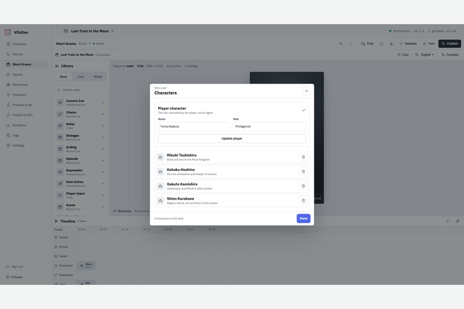464x309 pixels.
Task: Click the timeline sparkle icon at far right
Action: tap(458, 221)
